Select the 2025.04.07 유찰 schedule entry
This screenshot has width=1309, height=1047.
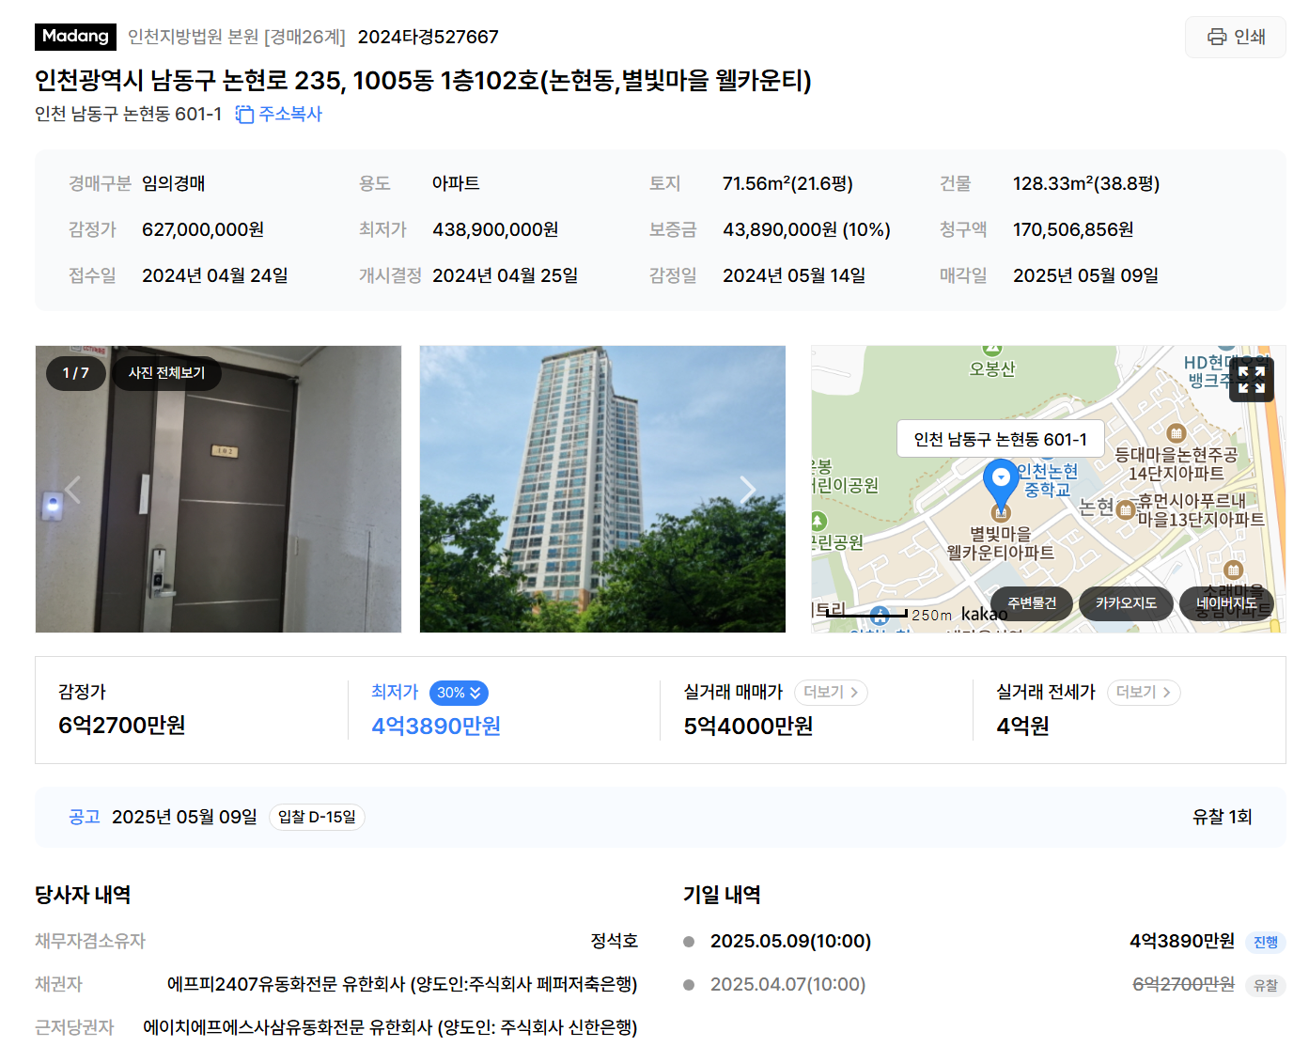(x=984, y=984)
